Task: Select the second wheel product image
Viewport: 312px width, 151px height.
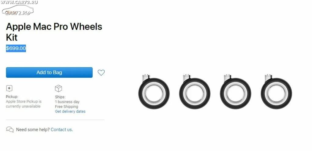Action: tap(194, 92)
